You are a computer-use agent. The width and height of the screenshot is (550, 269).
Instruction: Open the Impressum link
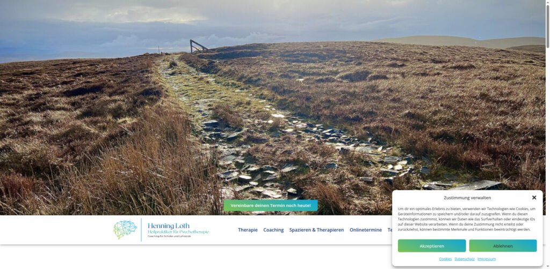click(x=487, y=259)
